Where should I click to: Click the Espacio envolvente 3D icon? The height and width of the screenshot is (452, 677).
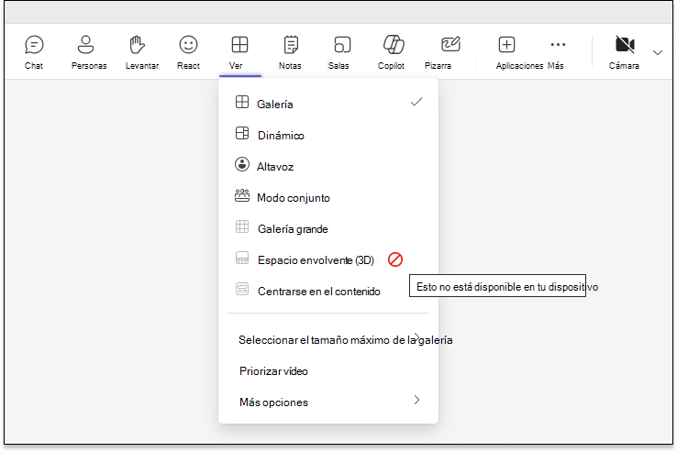(242, 258)
